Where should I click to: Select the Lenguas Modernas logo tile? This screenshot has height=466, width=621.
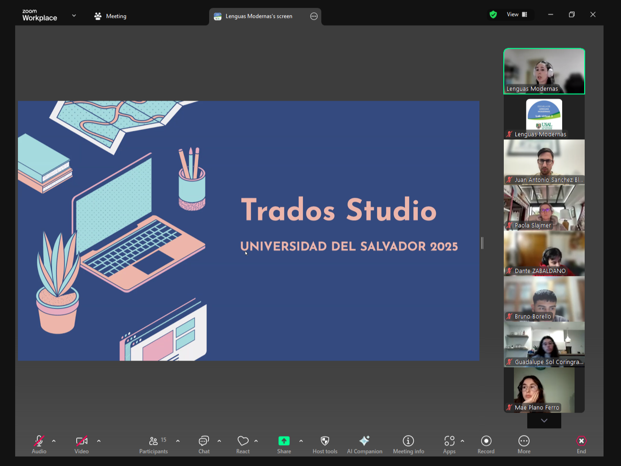point(544,117)
